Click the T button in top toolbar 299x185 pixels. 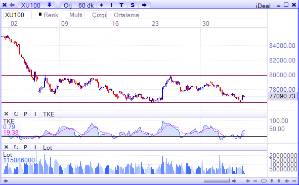pos(121,5)
